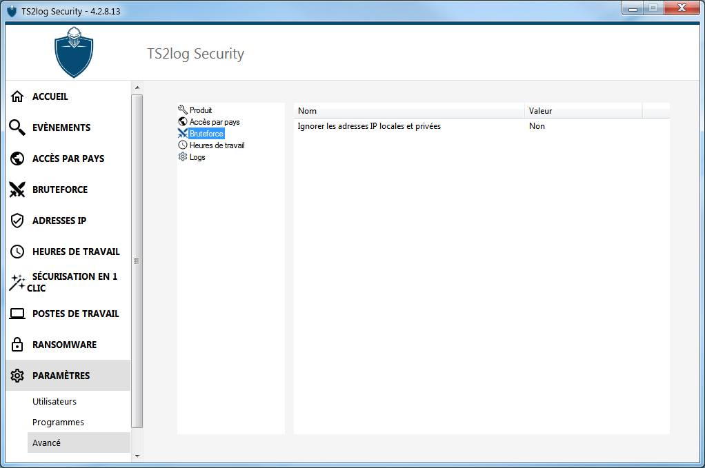Click the Heures de travail clock sidebar icon

click(17, 252)
